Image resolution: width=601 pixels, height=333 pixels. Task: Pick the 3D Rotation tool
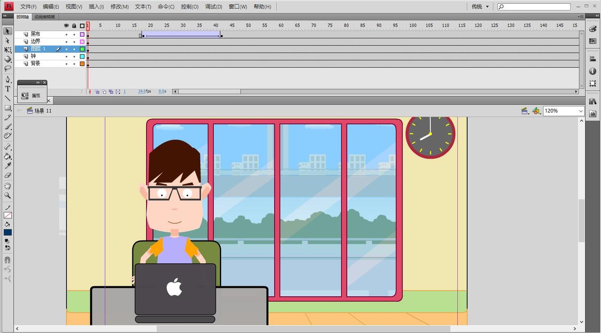8,59
